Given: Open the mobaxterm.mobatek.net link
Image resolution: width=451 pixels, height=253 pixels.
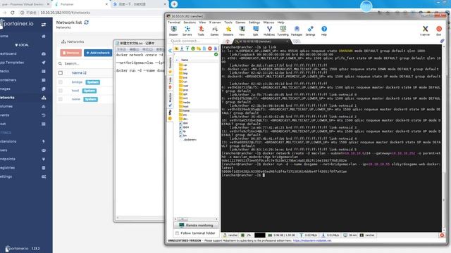Looking at the screenshot, I should click(312, 240).
